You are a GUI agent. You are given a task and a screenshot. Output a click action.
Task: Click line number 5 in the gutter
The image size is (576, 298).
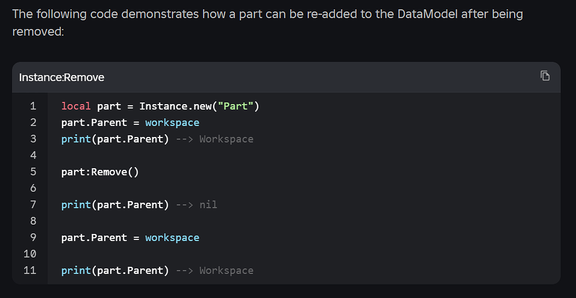[33, 172]
